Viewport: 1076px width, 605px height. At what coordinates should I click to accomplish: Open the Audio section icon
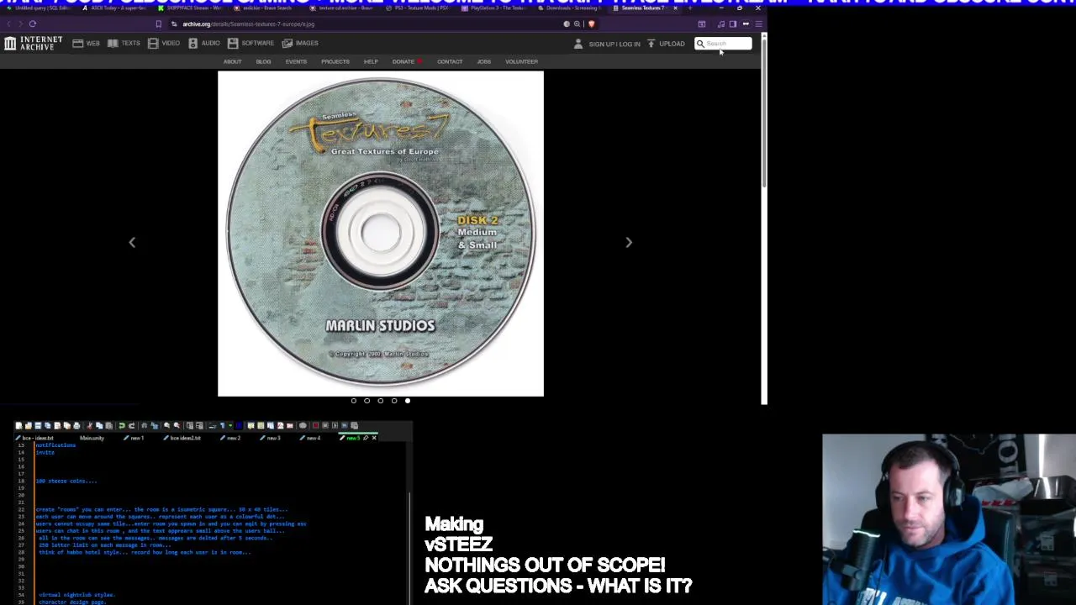193,43
